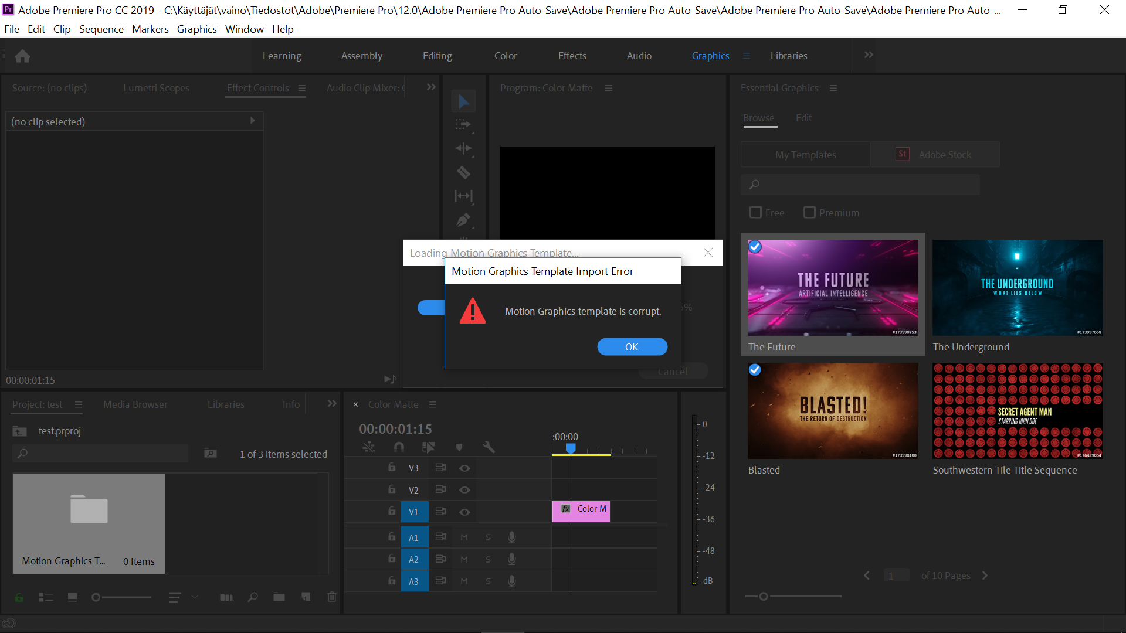Open the Media Browser tab
The image size is (1126, 633).
tap(135, 404)
